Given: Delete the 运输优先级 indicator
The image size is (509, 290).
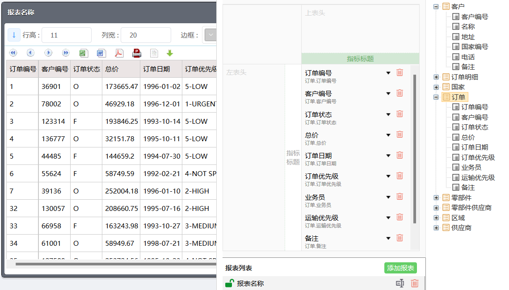Looking at the screenshot, I should 400,217.
